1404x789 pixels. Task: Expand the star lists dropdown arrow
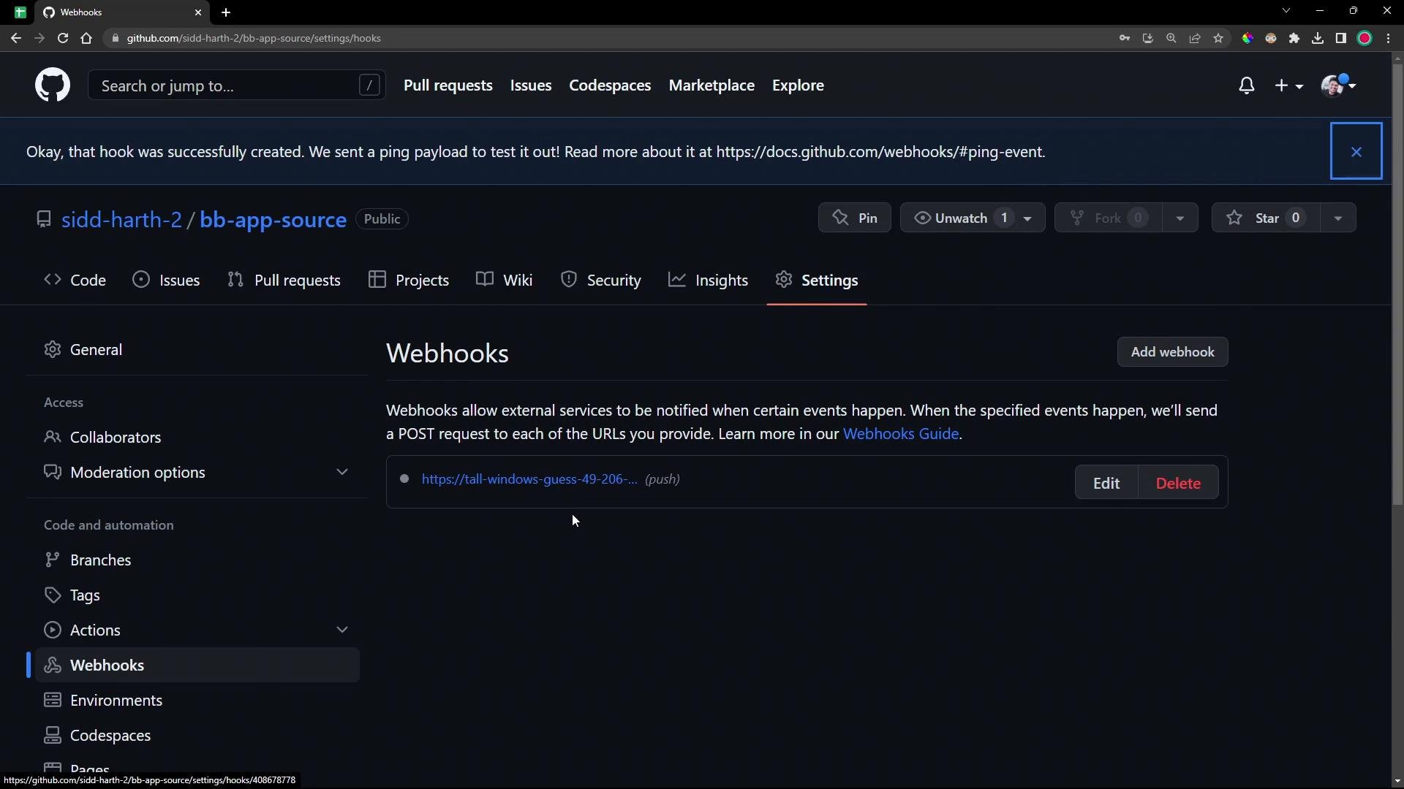point(1338,218)
